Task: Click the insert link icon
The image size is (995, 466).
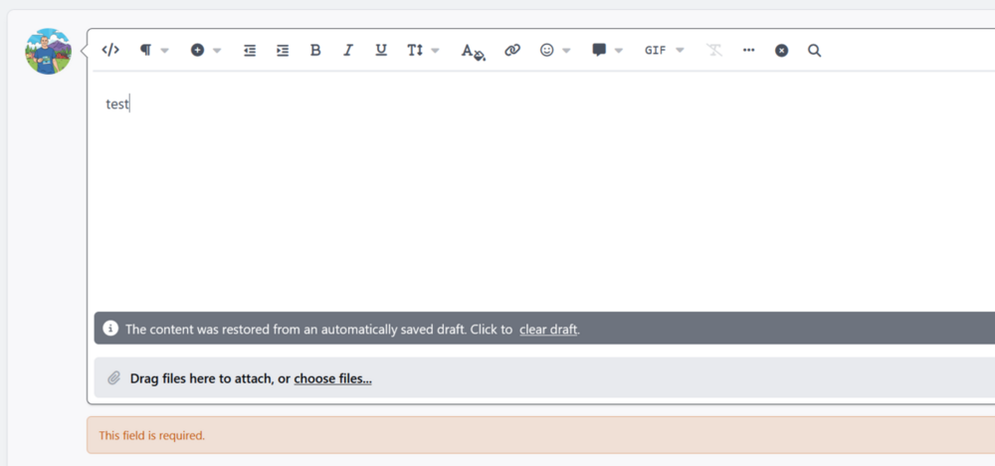Action: point(512,50)
